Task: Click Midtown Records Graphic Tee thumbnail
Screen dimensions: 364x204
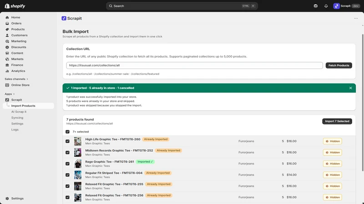Action: click(x=78, y=153)
